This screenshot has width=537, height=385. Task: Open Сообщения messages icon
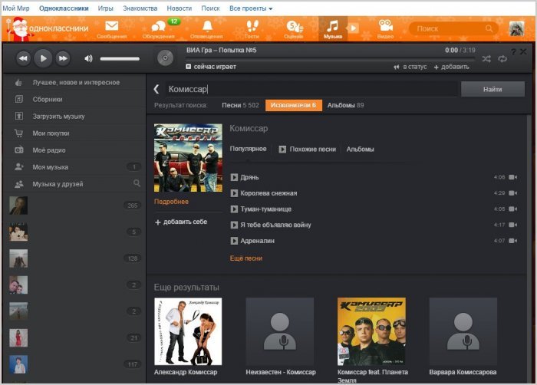[112, 29]
